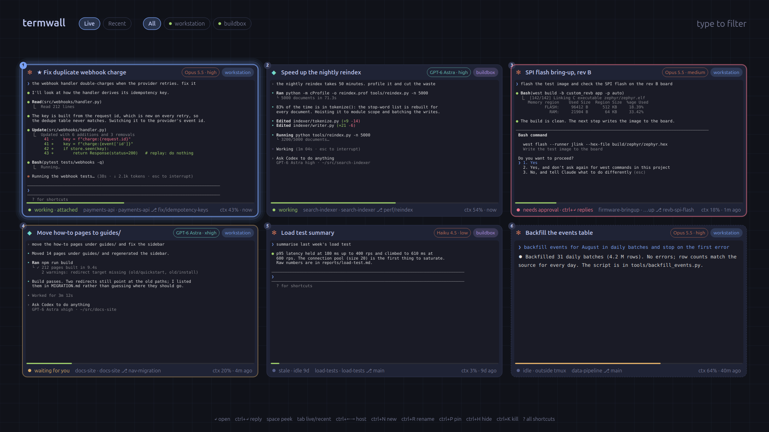Image resolution: width=769 pixels, height=432 pixels.
Task: Click the green working dot on search-indexer card
Action: coord(274,210)
